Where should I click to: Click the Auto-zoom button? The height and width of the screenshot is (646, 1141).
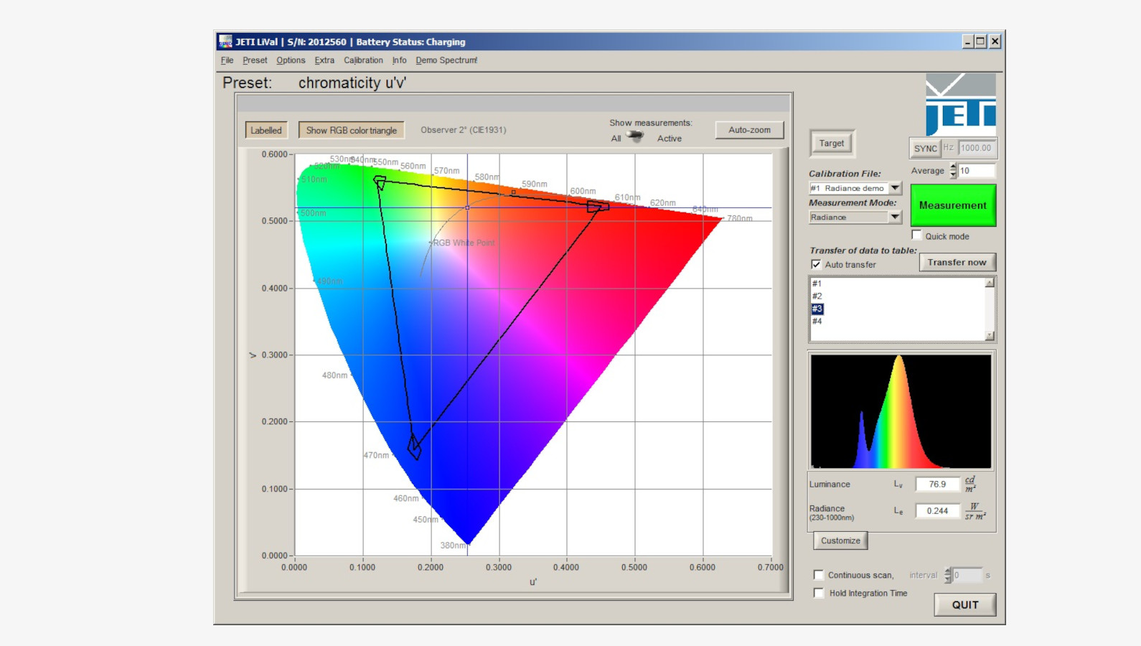pos(749,130)
